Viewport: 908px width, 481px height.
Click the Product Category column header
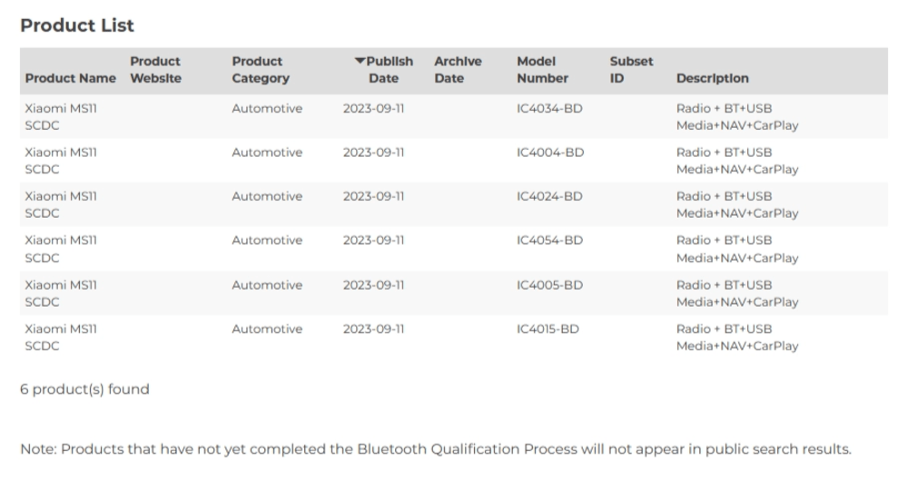[x=260, y=70]
